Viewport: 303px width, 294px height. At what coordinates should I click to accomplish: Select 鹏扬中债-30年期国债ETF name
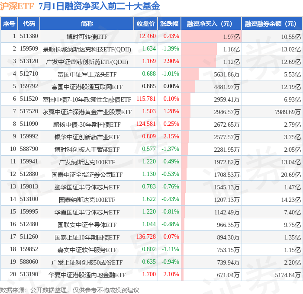pos(87,125)
